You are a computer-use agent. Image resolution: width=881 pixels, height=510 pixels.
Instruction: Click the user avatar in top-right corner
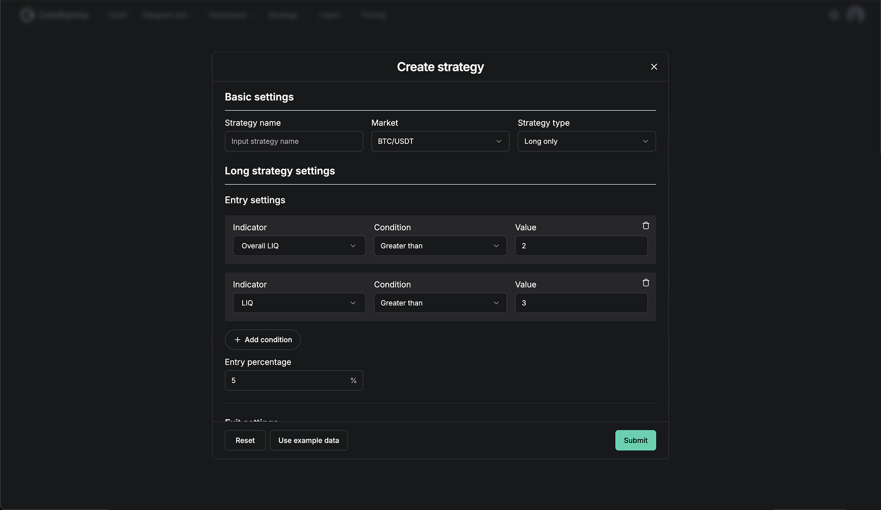[x=855, y=15]
